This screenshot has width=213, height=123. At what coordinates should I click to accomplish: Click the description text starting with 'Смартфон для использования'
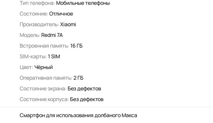[x=78, y=116]
